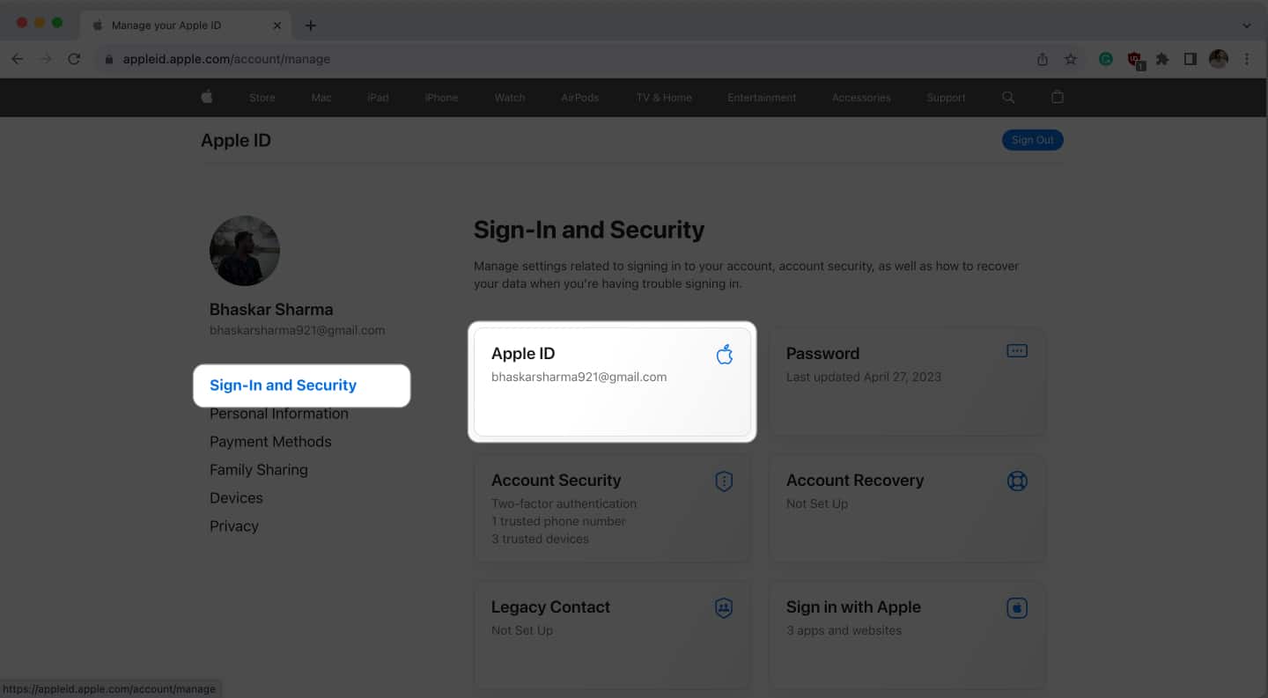Click 'Two-factor authentication' text
The image size is (1268, 698).
pyautogui.click(x=564, y=503)
